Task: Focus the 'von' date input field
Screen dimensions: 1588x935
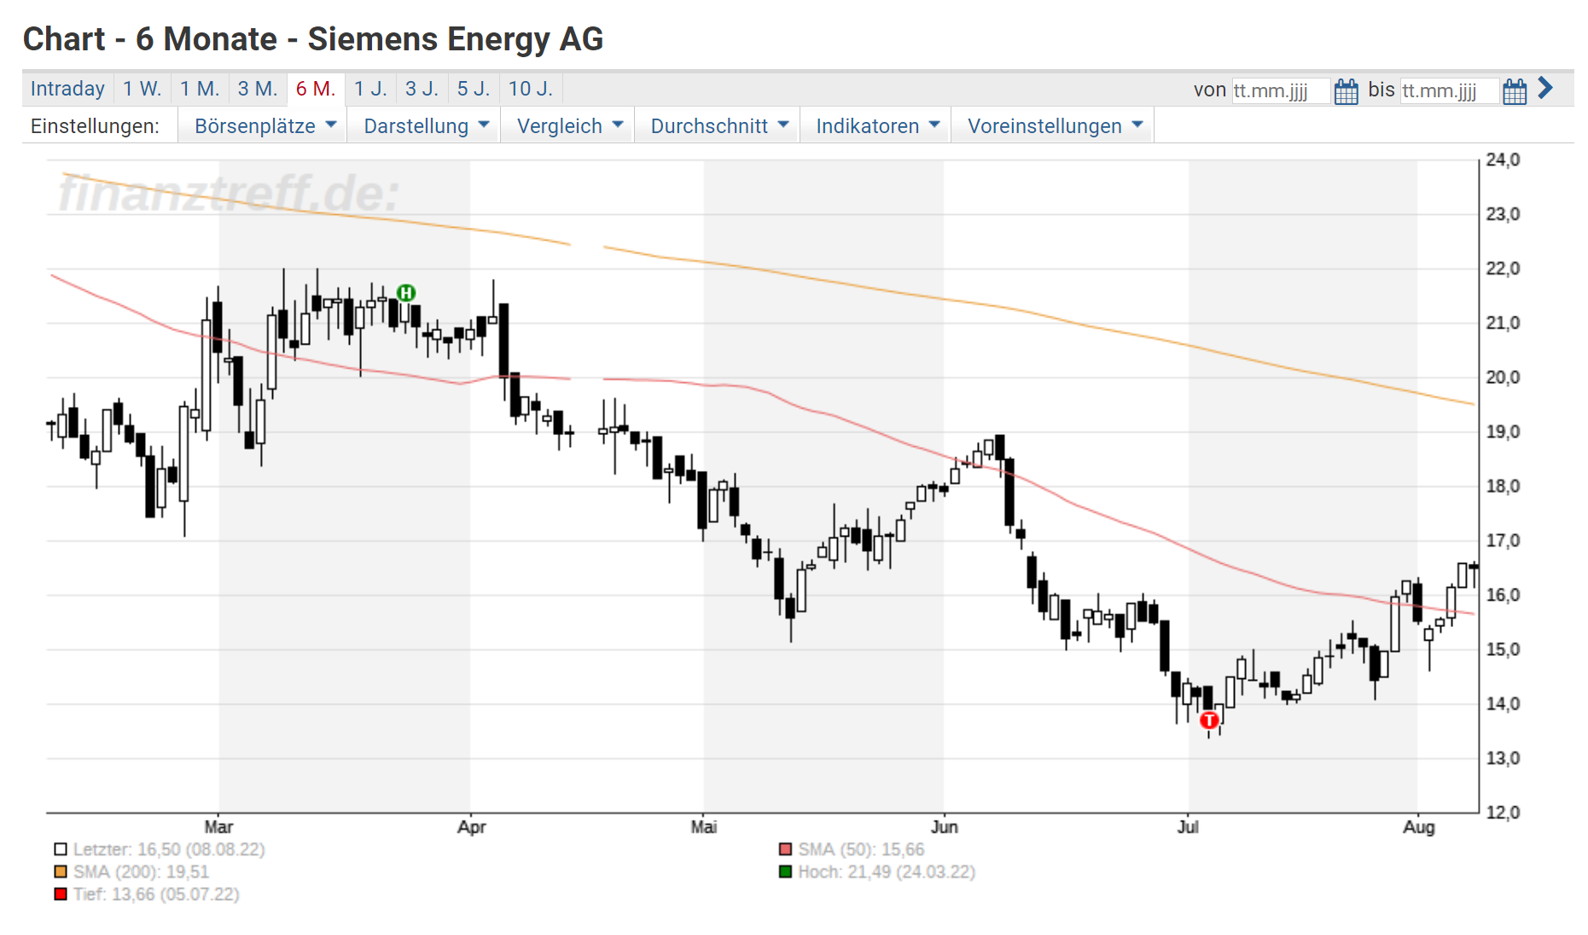Action: click(1281, 90)
